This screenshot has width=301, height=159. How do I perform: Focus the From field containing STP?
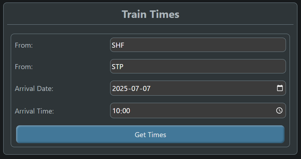(x=198, y=66)
